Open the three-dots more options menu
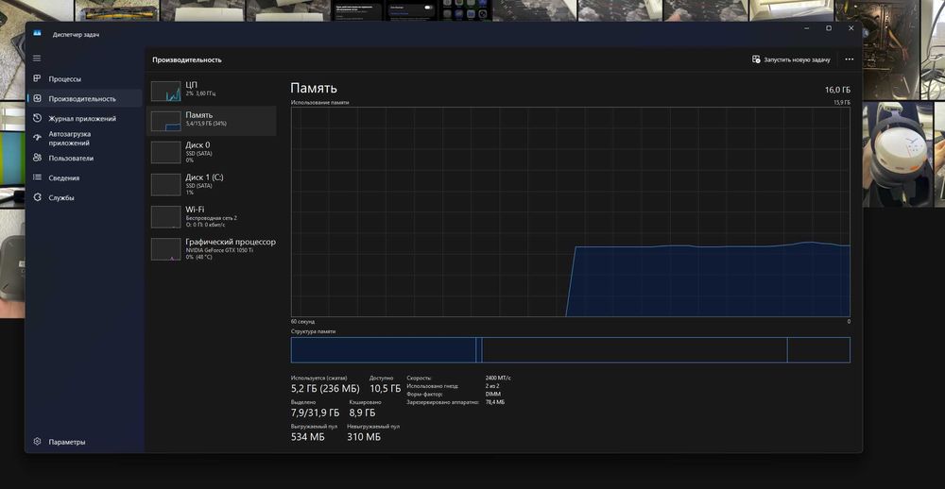The image size is (945, 489). pyautogui.click(x=850, y=59)
